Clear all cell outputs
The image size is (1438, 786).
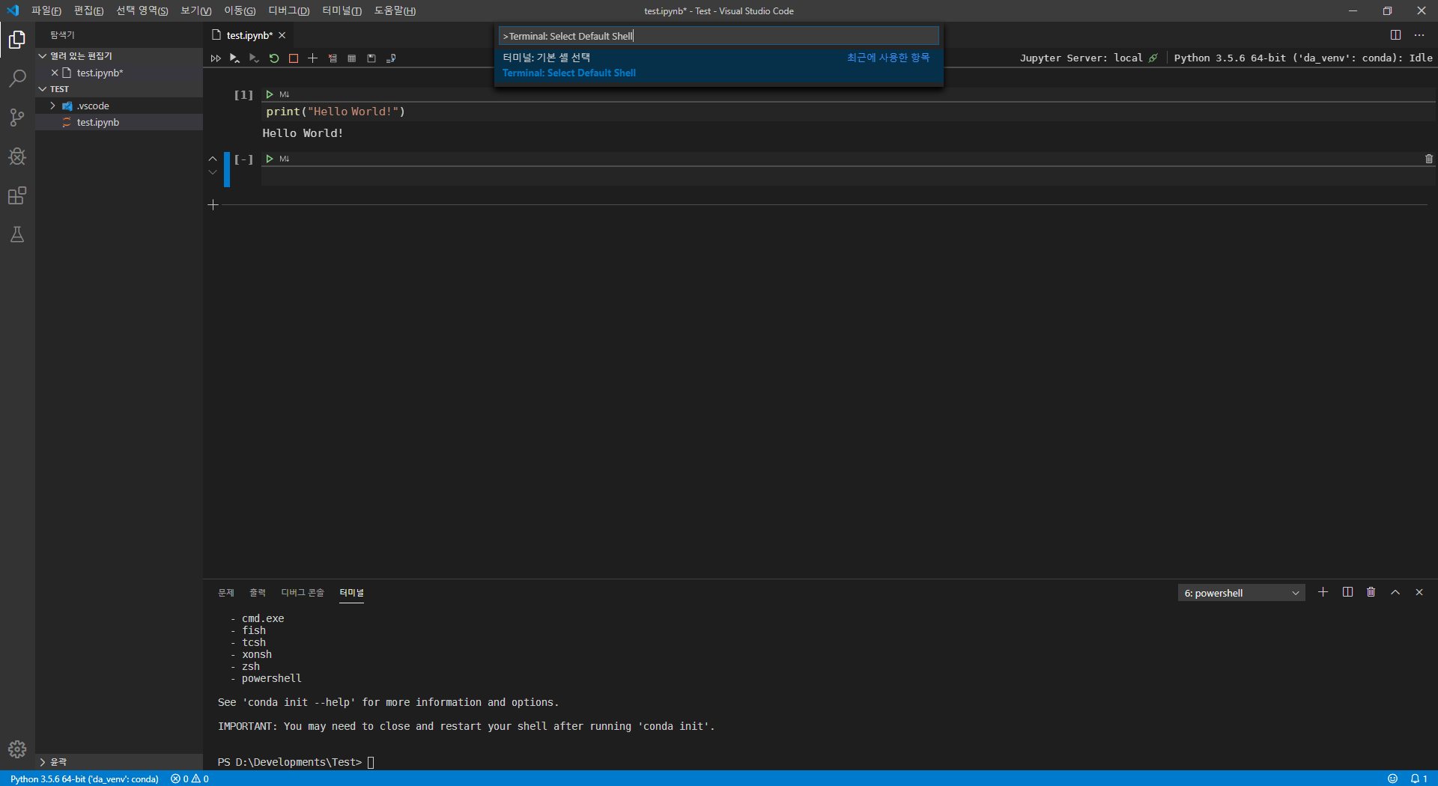pyautogui.click(x=333, y=58)
